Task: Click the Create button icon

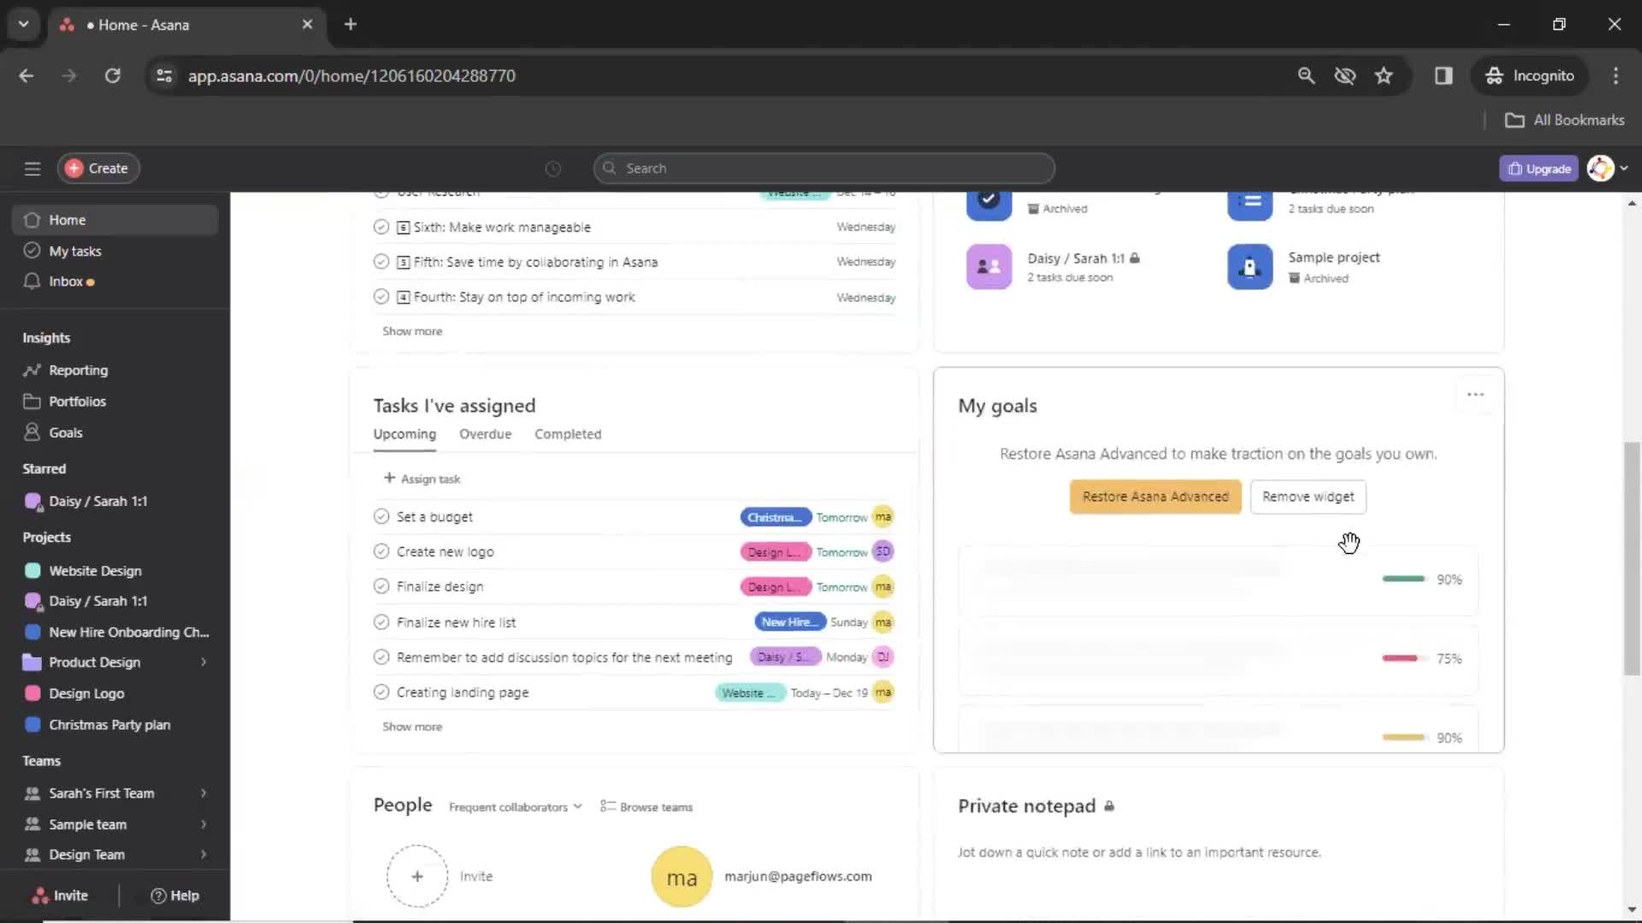Action: (74, 168)
